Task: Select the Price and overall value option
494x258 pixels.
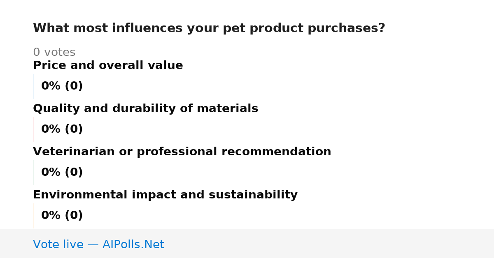Action: [108, 65]
